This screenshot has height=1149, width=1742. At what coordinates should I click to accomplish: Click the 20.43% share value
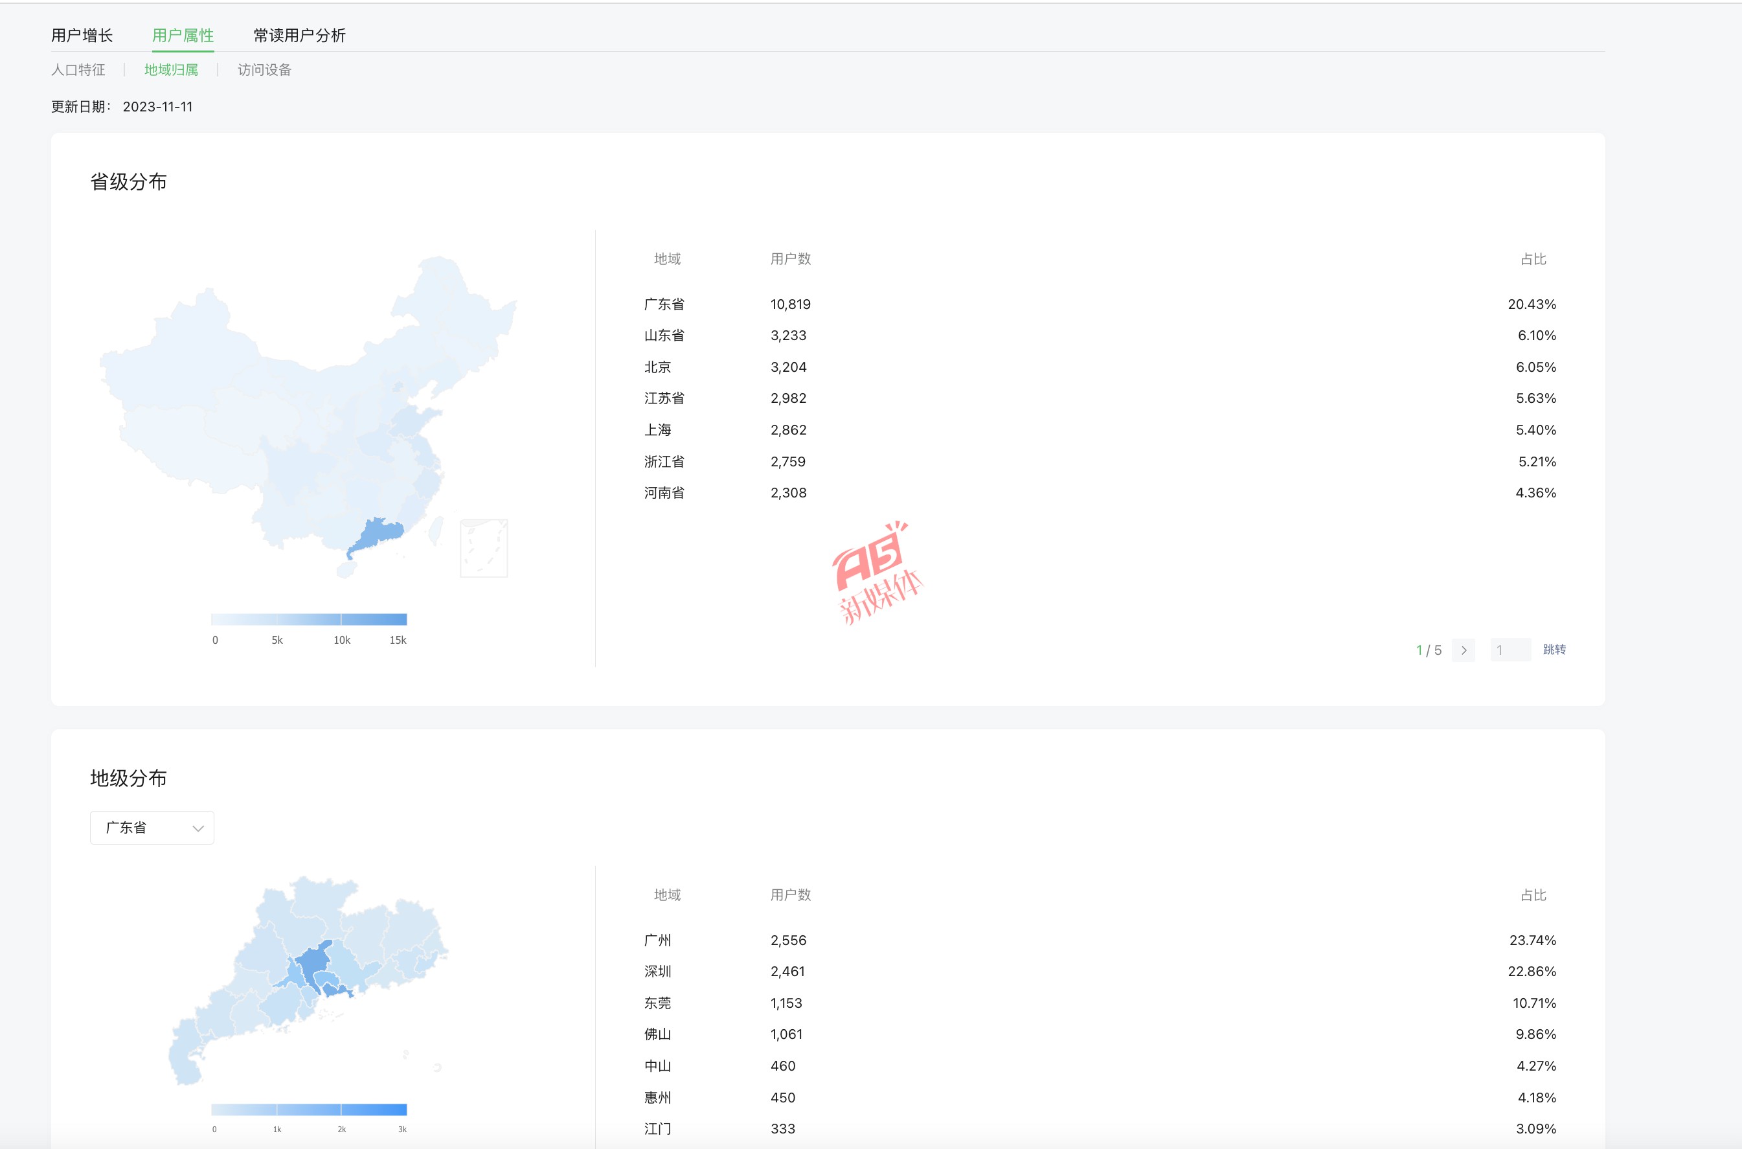(x=1532, y=304)
